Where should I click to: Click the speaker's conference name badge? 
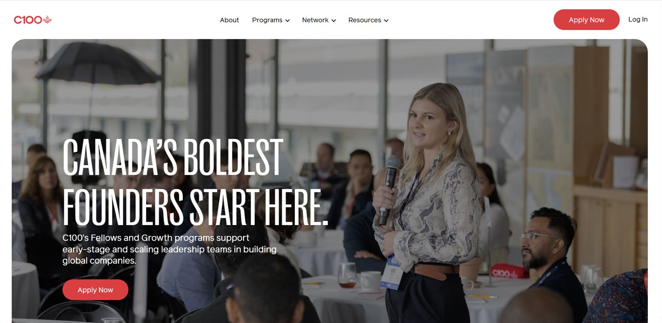(394, 271)
